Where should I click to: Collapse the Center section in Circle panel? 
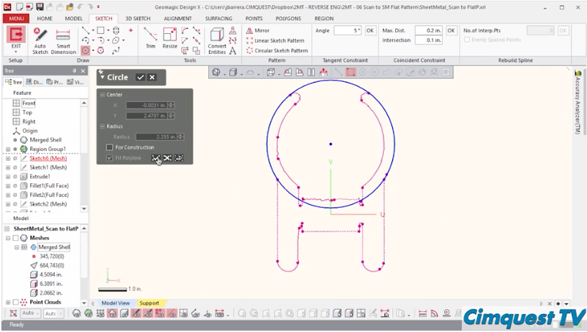pos(102,95)
